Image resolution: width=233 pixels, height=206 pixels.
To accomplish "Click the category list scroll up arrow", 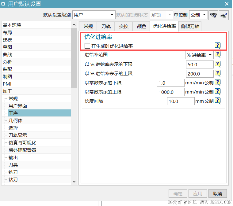I will coord(74,25).
